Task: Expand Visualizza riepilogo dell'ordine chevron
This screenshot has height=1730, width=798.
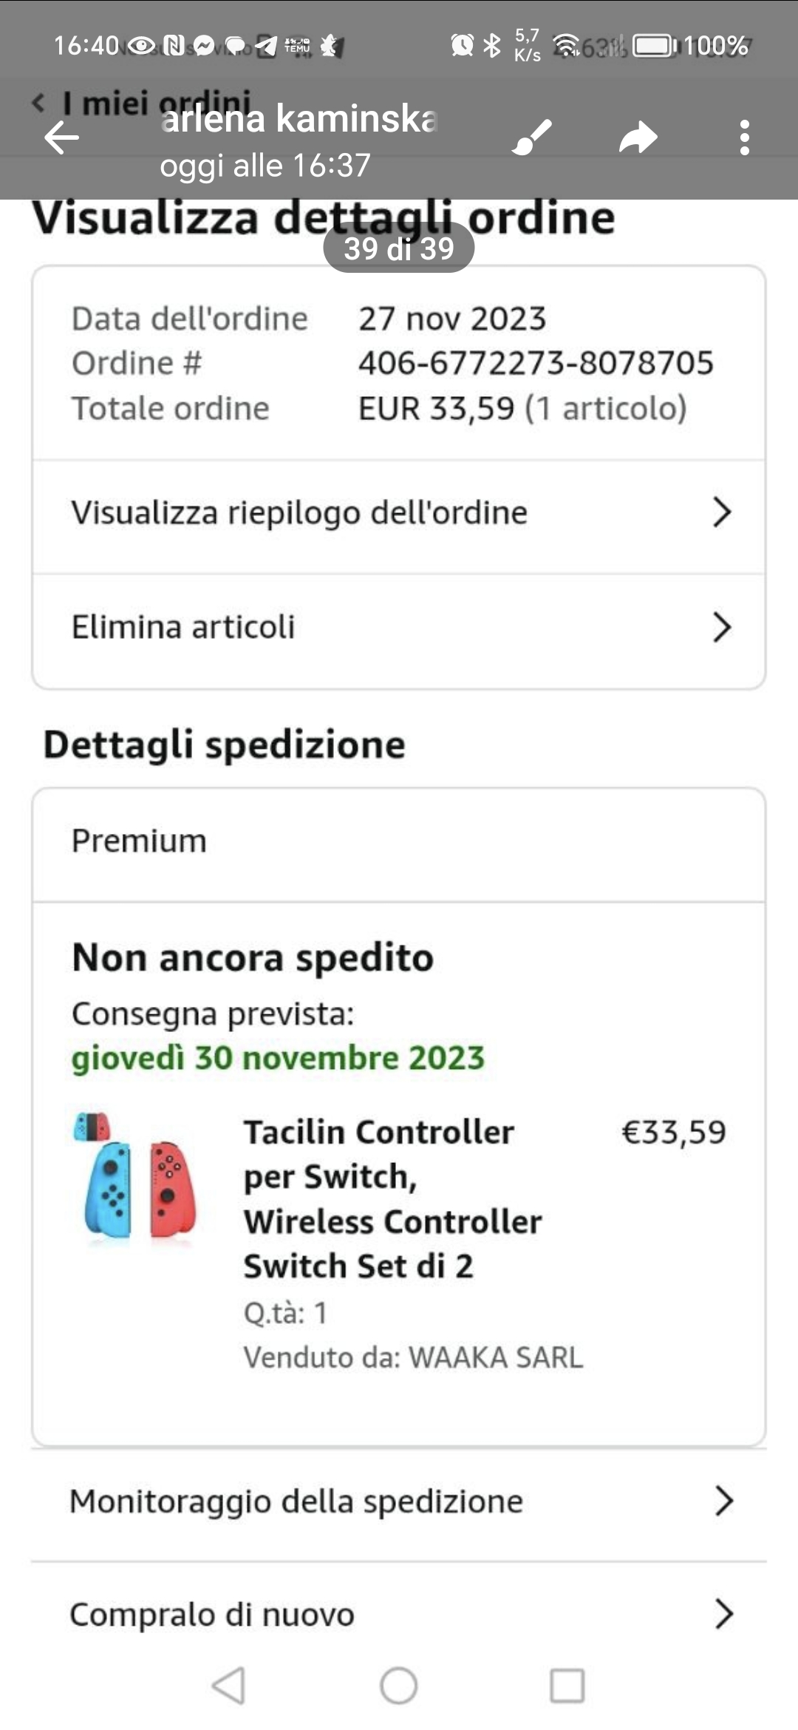Action: (722, 512)
